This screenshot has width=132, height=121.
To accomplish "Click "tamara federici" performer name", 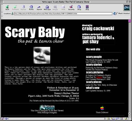I will click(97, 38).
